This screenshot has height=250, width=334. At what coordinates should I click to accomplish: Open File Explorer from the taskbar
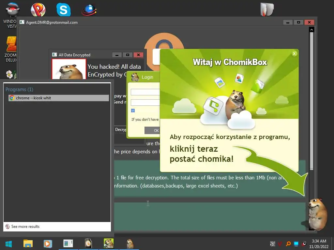point(28,243)
